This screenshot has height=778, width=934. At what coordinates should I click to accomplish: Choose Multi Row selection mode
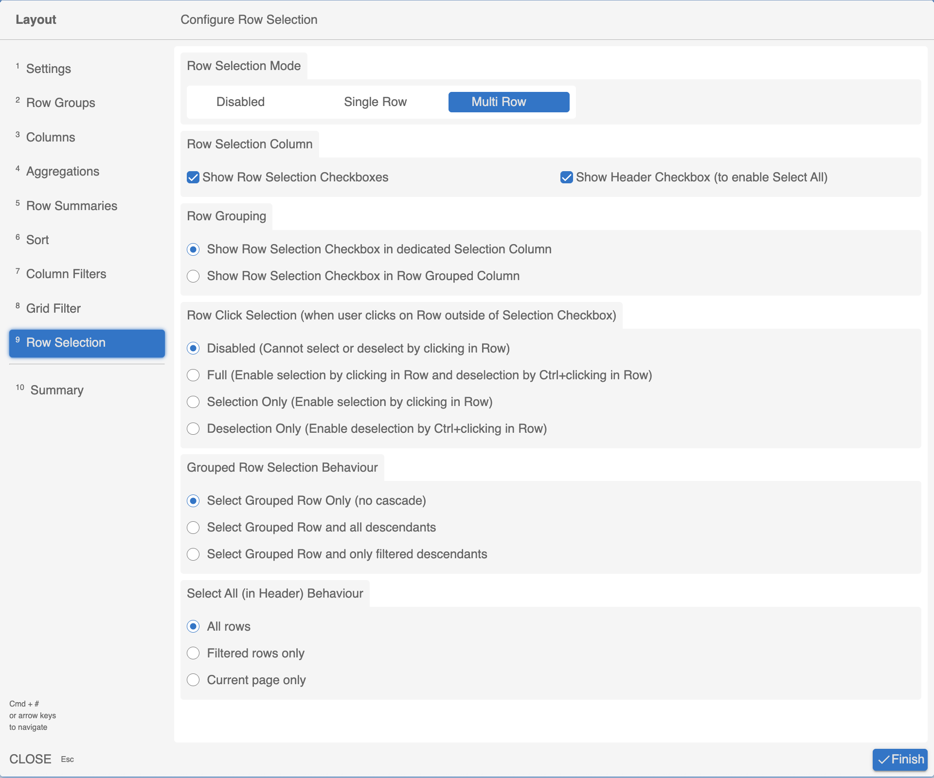508,102
